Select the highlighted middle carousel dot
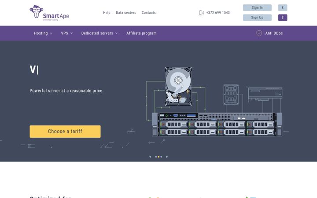Screen dimensions: 317x198 pyautogui.click(x=158, y=157)
